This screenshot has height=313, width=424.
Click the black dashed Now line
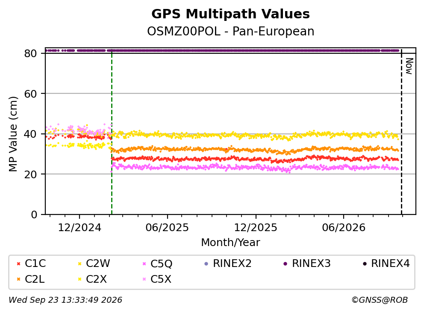(401, 132)
